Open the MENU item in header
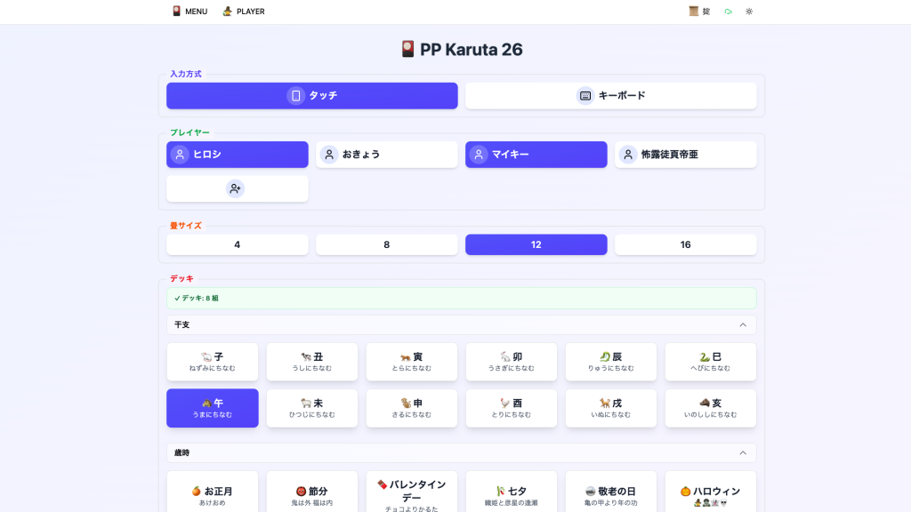This screenshot has width=911, height=512. (189, 12)
